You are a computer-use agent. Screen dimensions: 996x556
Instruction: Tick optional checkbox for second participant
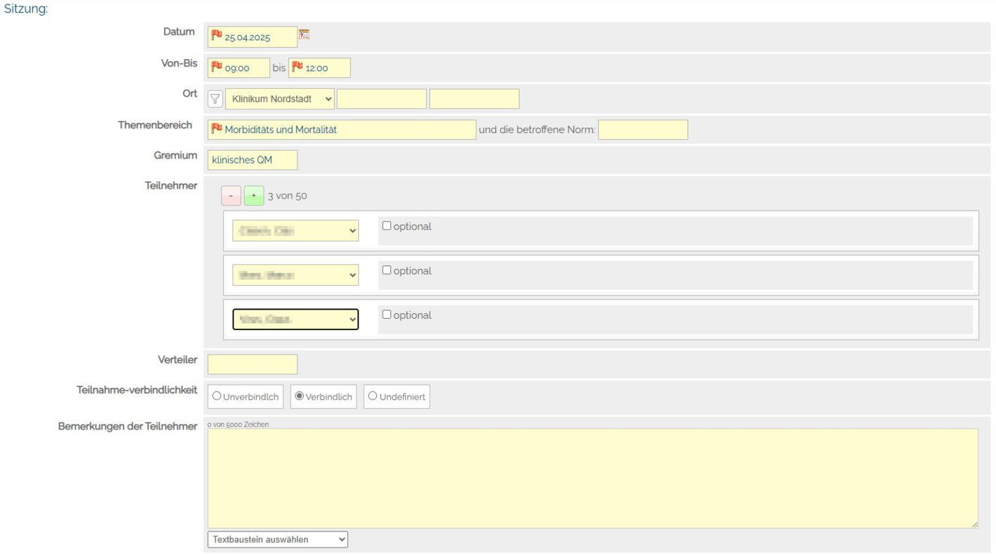tap(387, 270)
